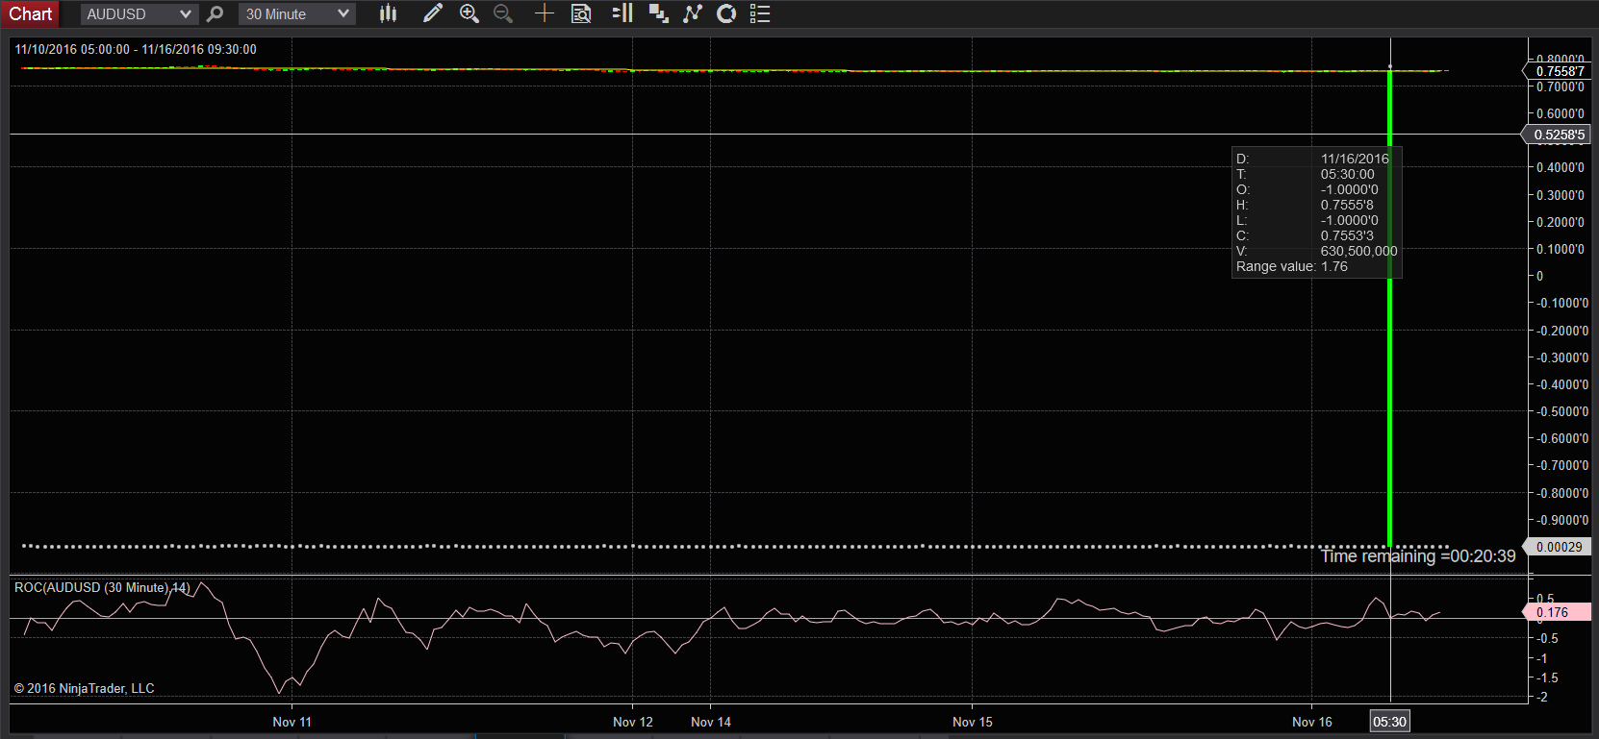Click the zoom in magnifier icon
Screen dimensions: 1599x739
tap(470, 13)
